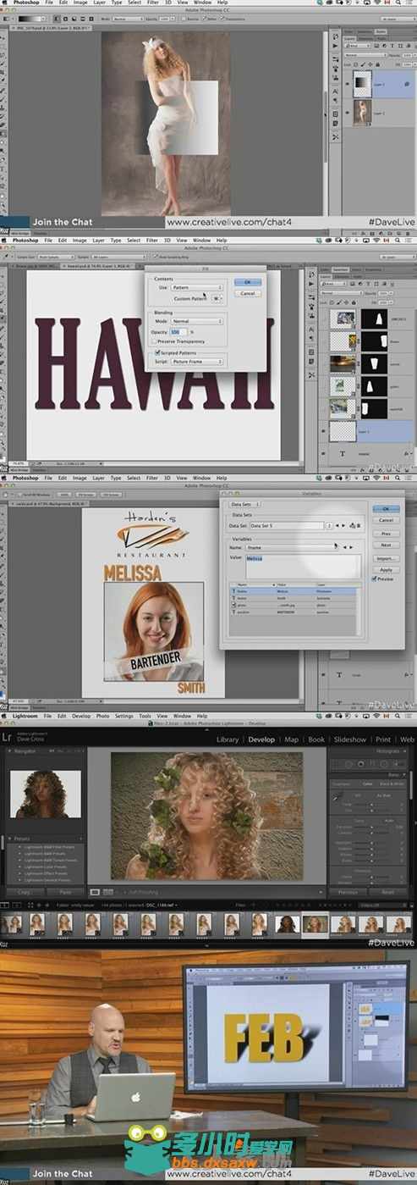The width and height of the screenshot is (417, 1185).
Task: Open the blending Mode dropdown in Fill dialog
Action: [x=196, y=321]
